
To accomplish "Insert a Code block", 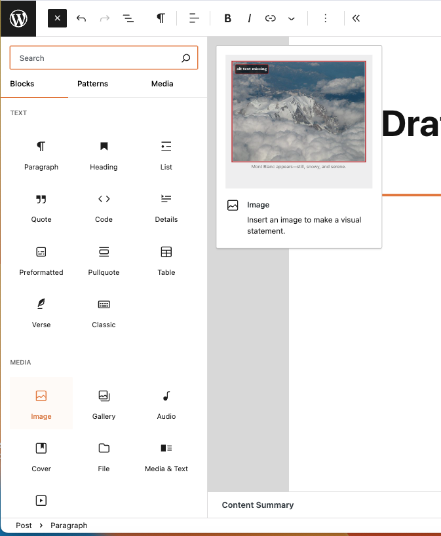I will 104,207.
